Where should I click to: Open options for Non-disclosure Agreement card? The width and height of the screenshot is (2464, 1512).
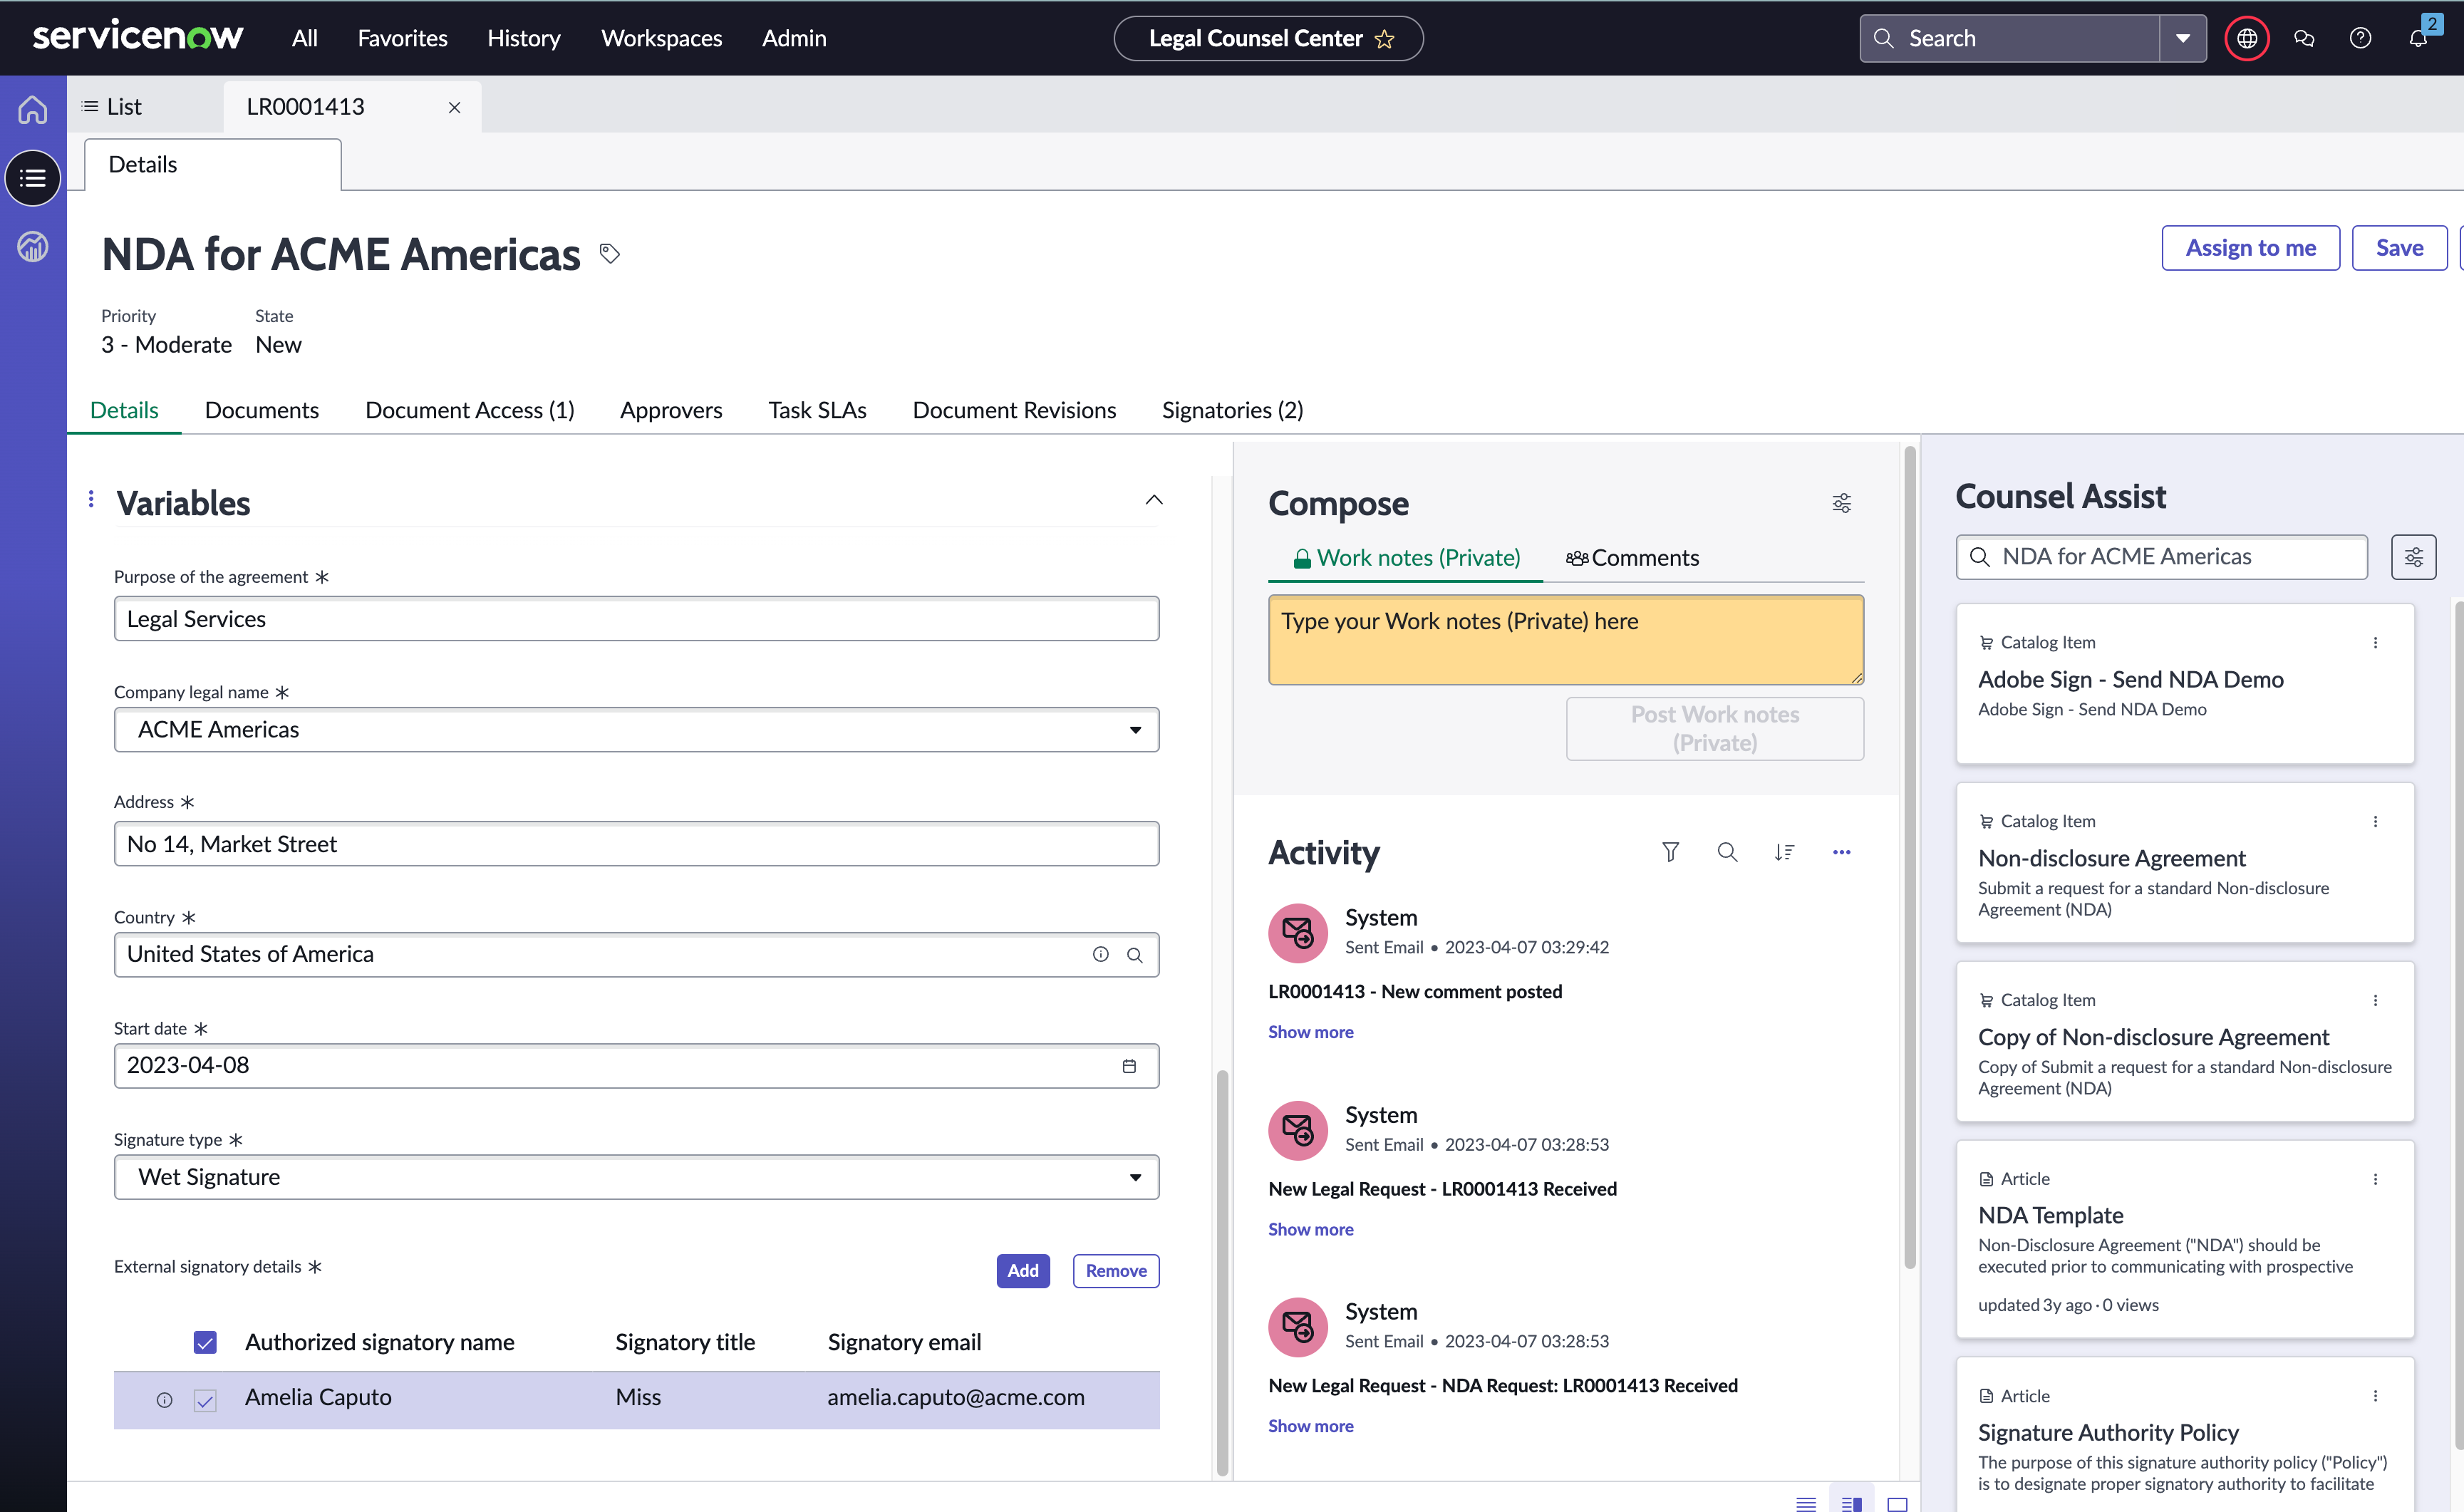coord(2375,822)
